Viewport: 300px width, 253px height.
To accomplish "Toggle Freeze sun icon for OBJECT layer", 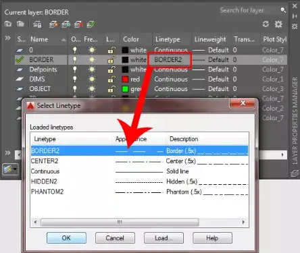I will [x=92, y=88].
